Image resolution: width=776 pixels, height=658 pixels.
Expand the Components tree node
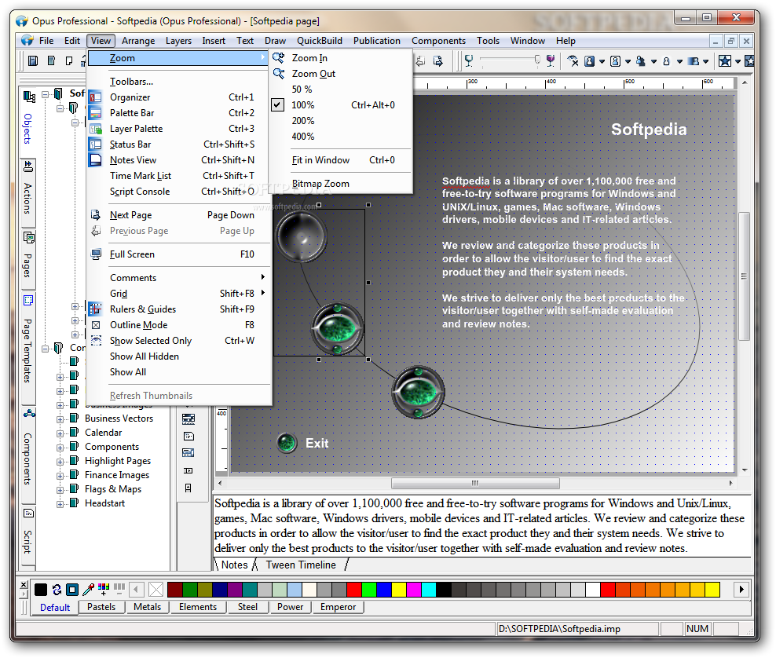(60, 448)
